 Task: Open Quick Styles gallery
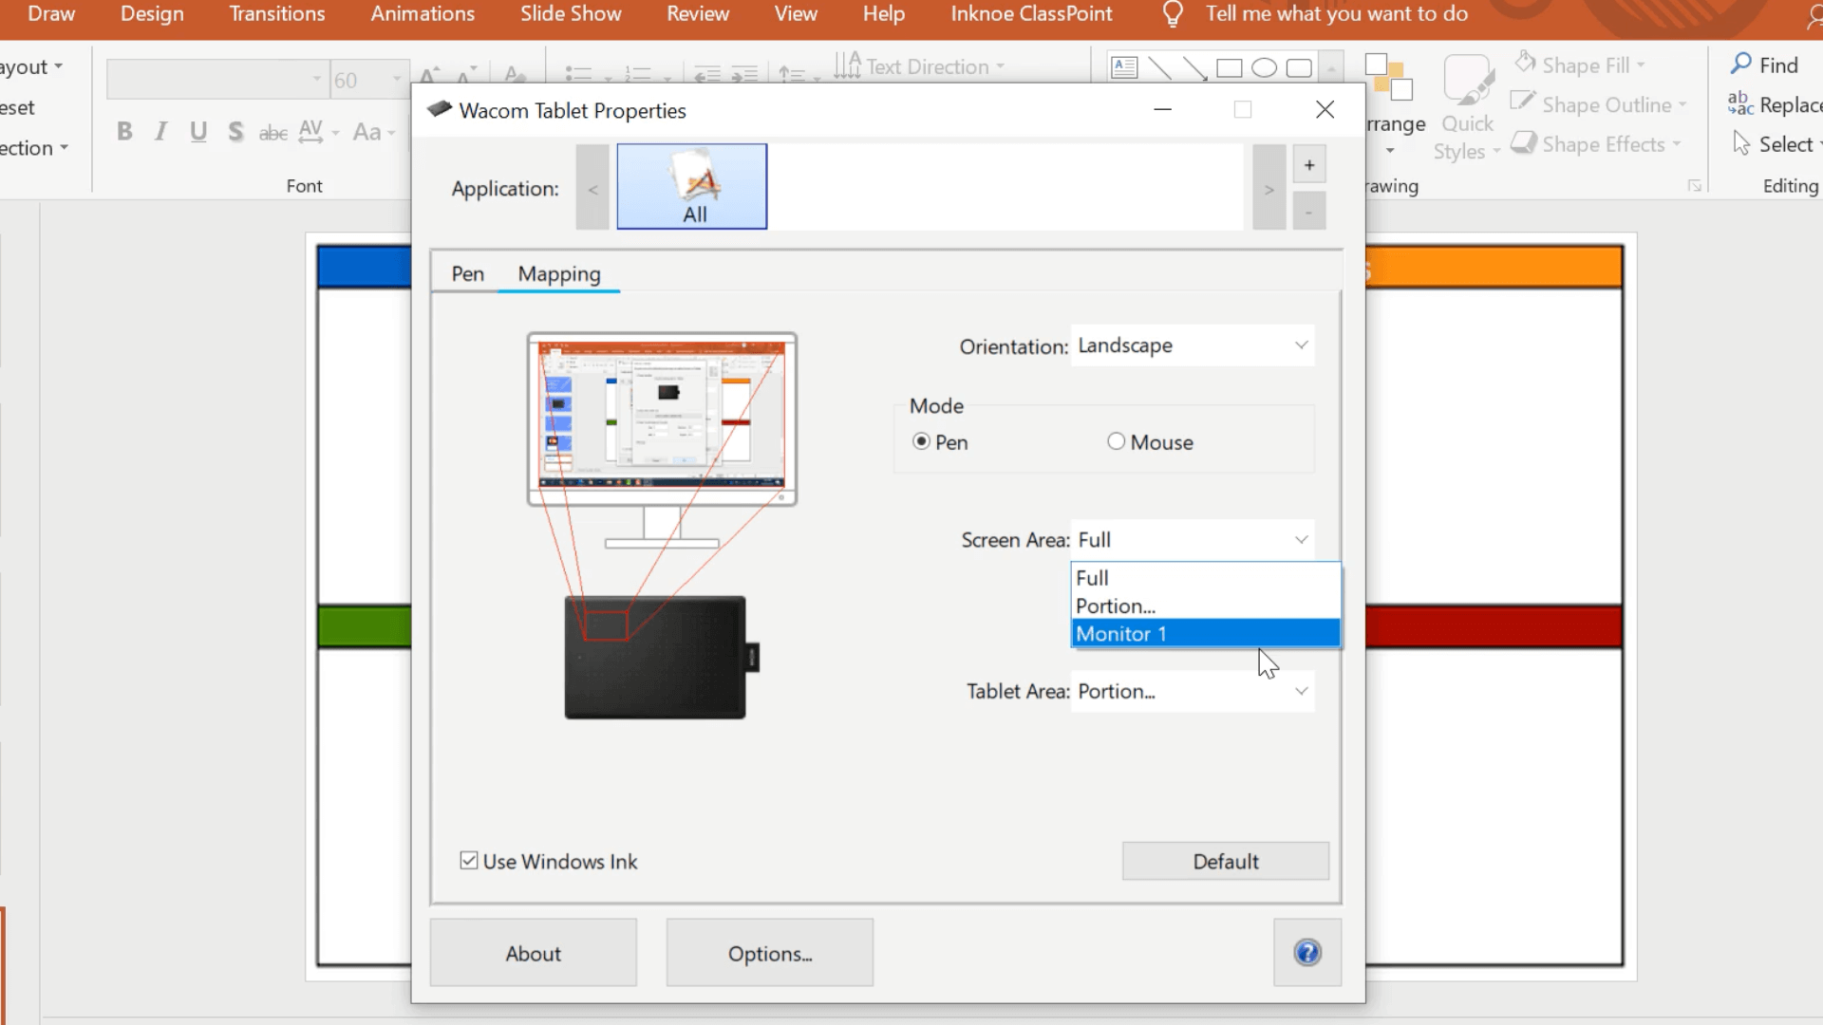point(1468,109)
